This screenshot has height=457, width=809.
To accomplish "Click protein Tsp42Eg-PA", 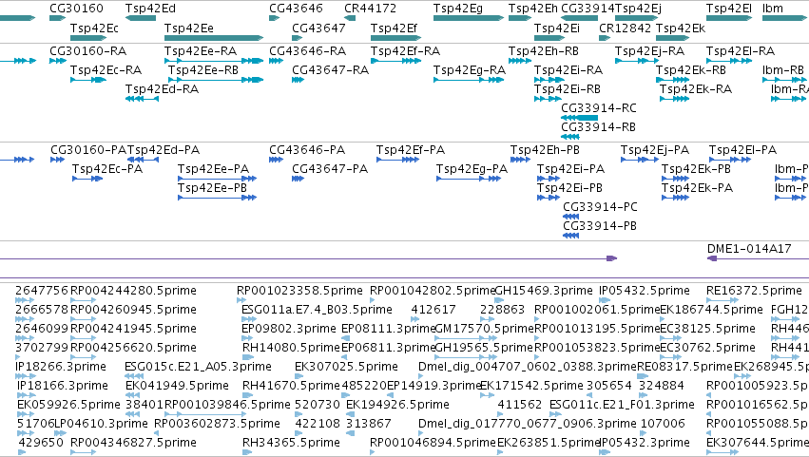I will click(472, 169).
